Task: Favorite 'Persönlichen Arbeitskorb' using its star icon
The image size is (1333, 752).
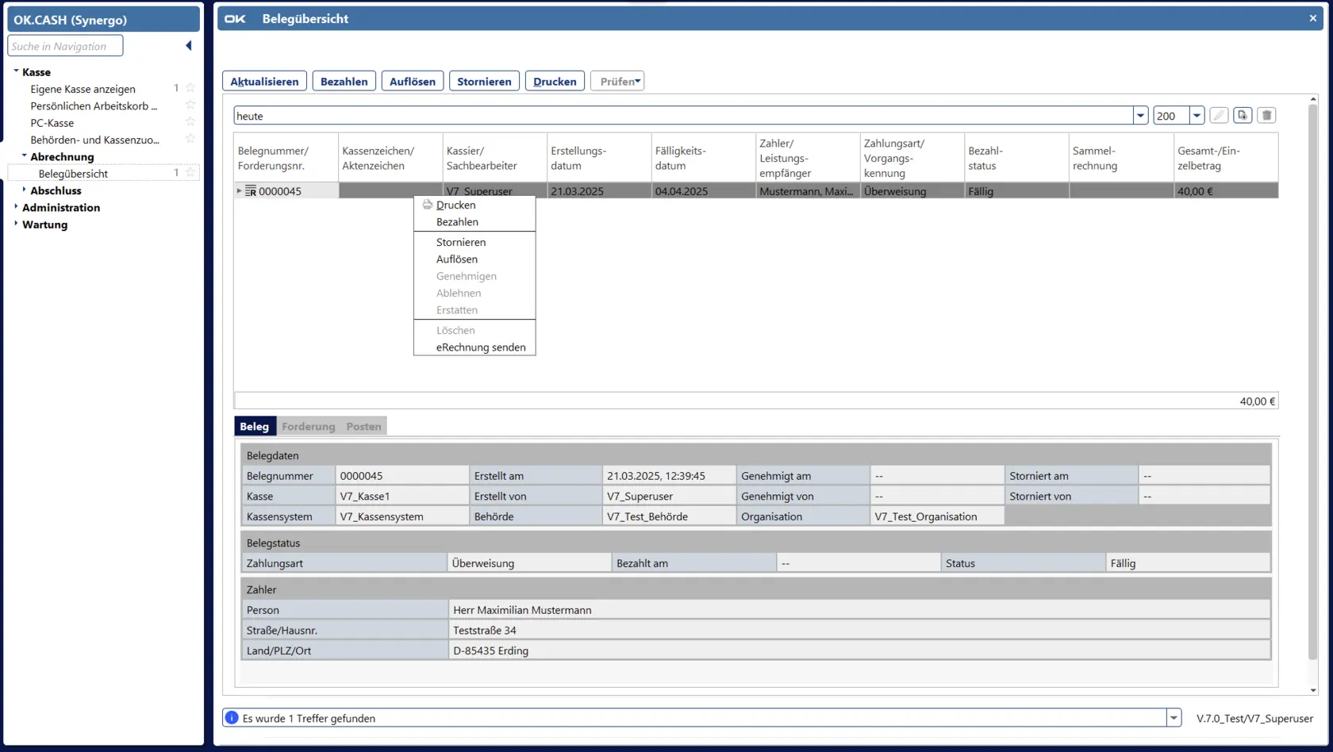Action: pyautogui.click(x=190, y=106)
